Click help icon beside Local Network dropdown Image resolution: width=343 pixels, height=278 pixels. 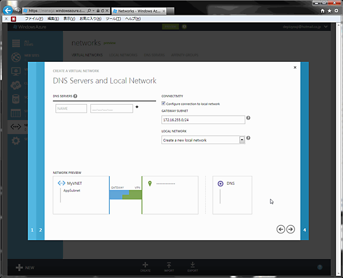[x=248, y=138]
